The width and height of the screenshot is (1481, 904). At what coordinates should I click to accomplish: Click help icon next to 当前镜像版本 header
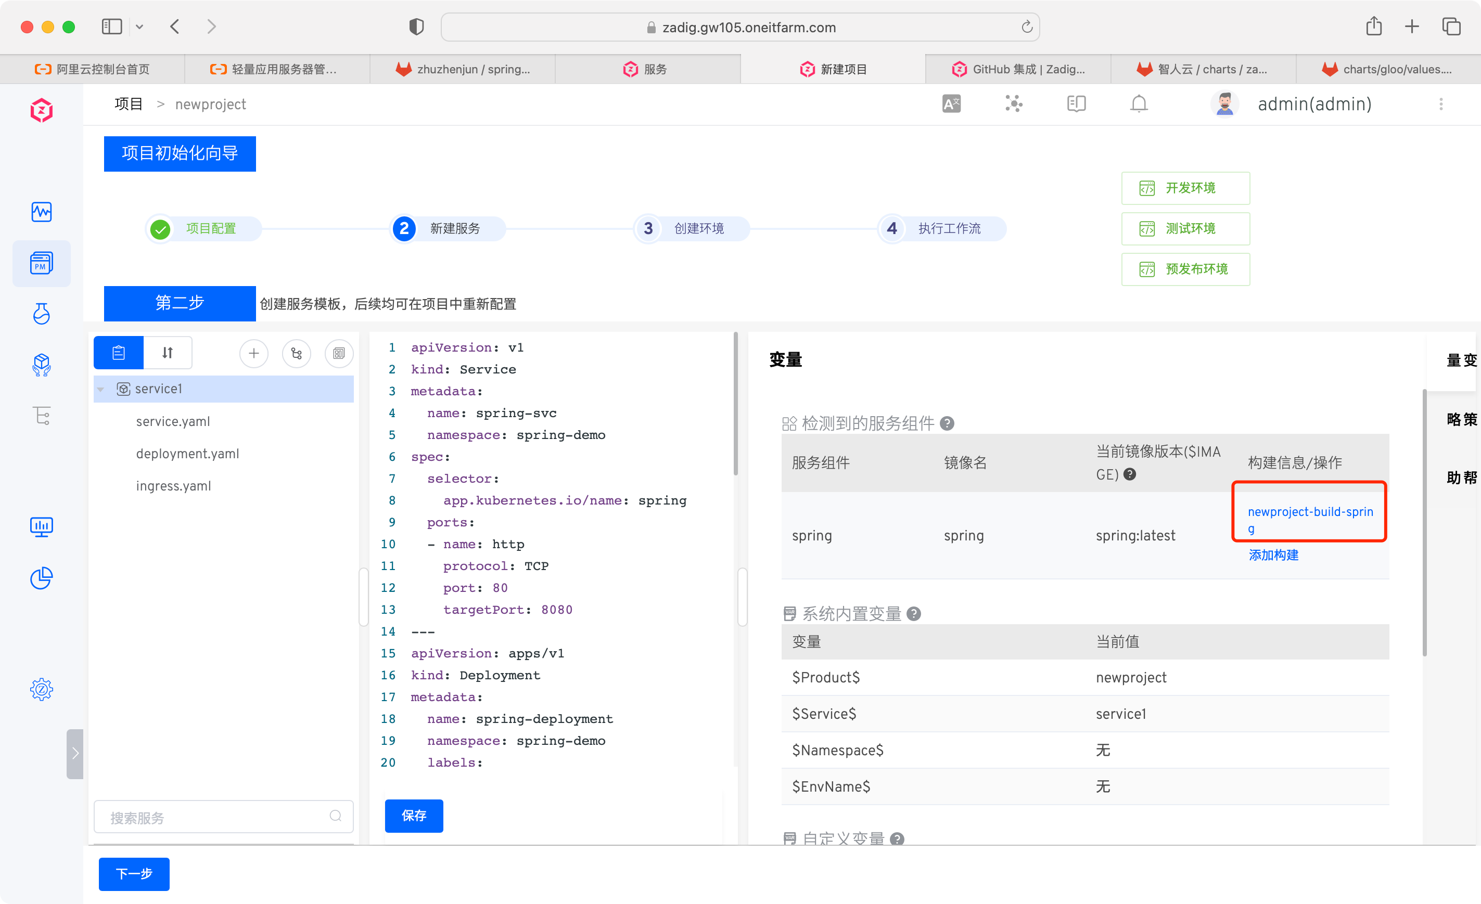tap(1130, 474)
